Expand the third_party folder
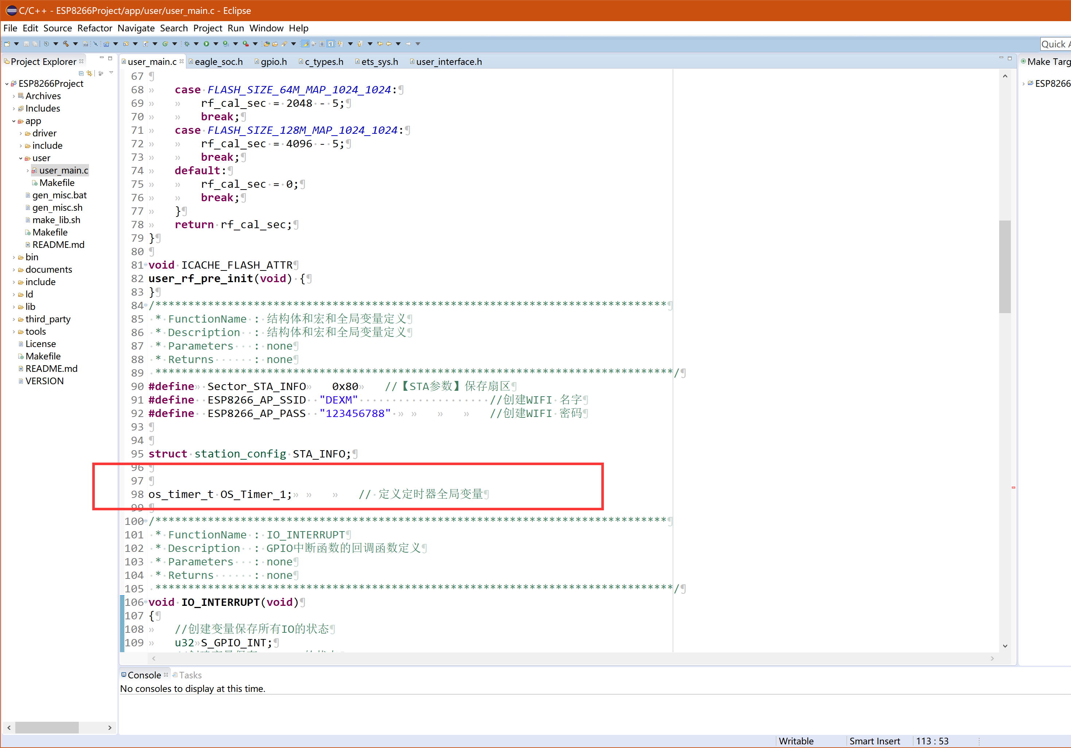 point(13,319)
